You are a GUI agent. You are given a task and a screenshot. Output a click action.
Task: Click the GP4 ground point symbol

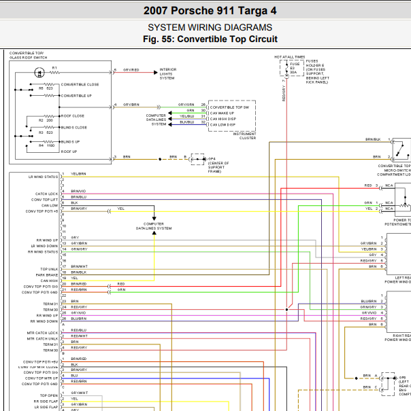[x=197, y=159]
